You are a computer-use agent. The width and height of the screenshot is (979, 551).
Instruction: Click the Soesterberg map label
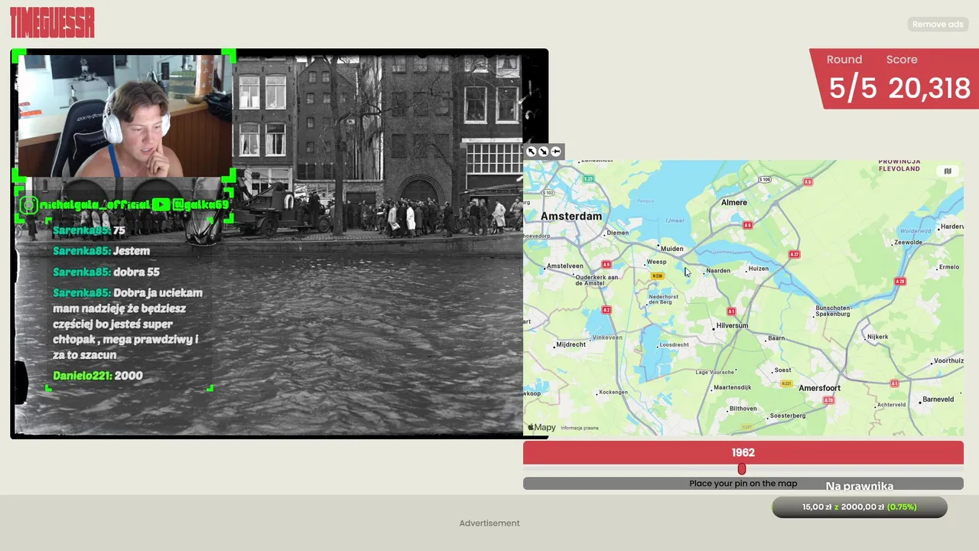(x=787, y=416)
